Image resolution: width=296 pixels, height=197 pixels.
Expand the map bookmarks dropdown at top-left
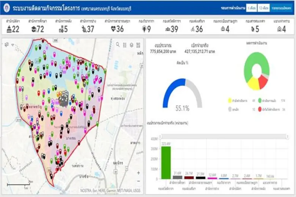click(x=6, y=44)
